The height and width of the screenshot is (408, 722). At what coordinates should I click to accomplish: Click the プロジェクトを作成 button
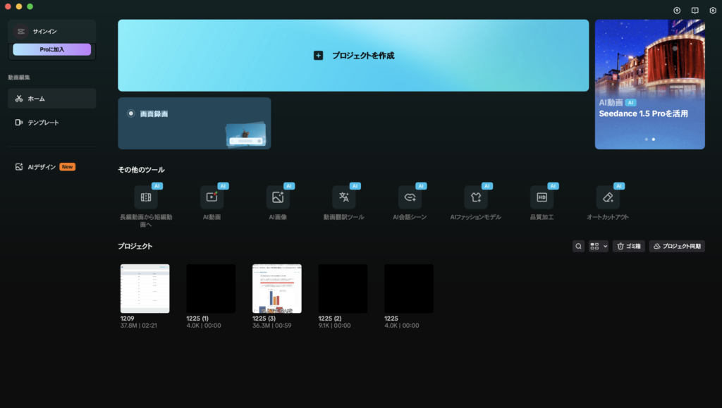coord(353,56)
